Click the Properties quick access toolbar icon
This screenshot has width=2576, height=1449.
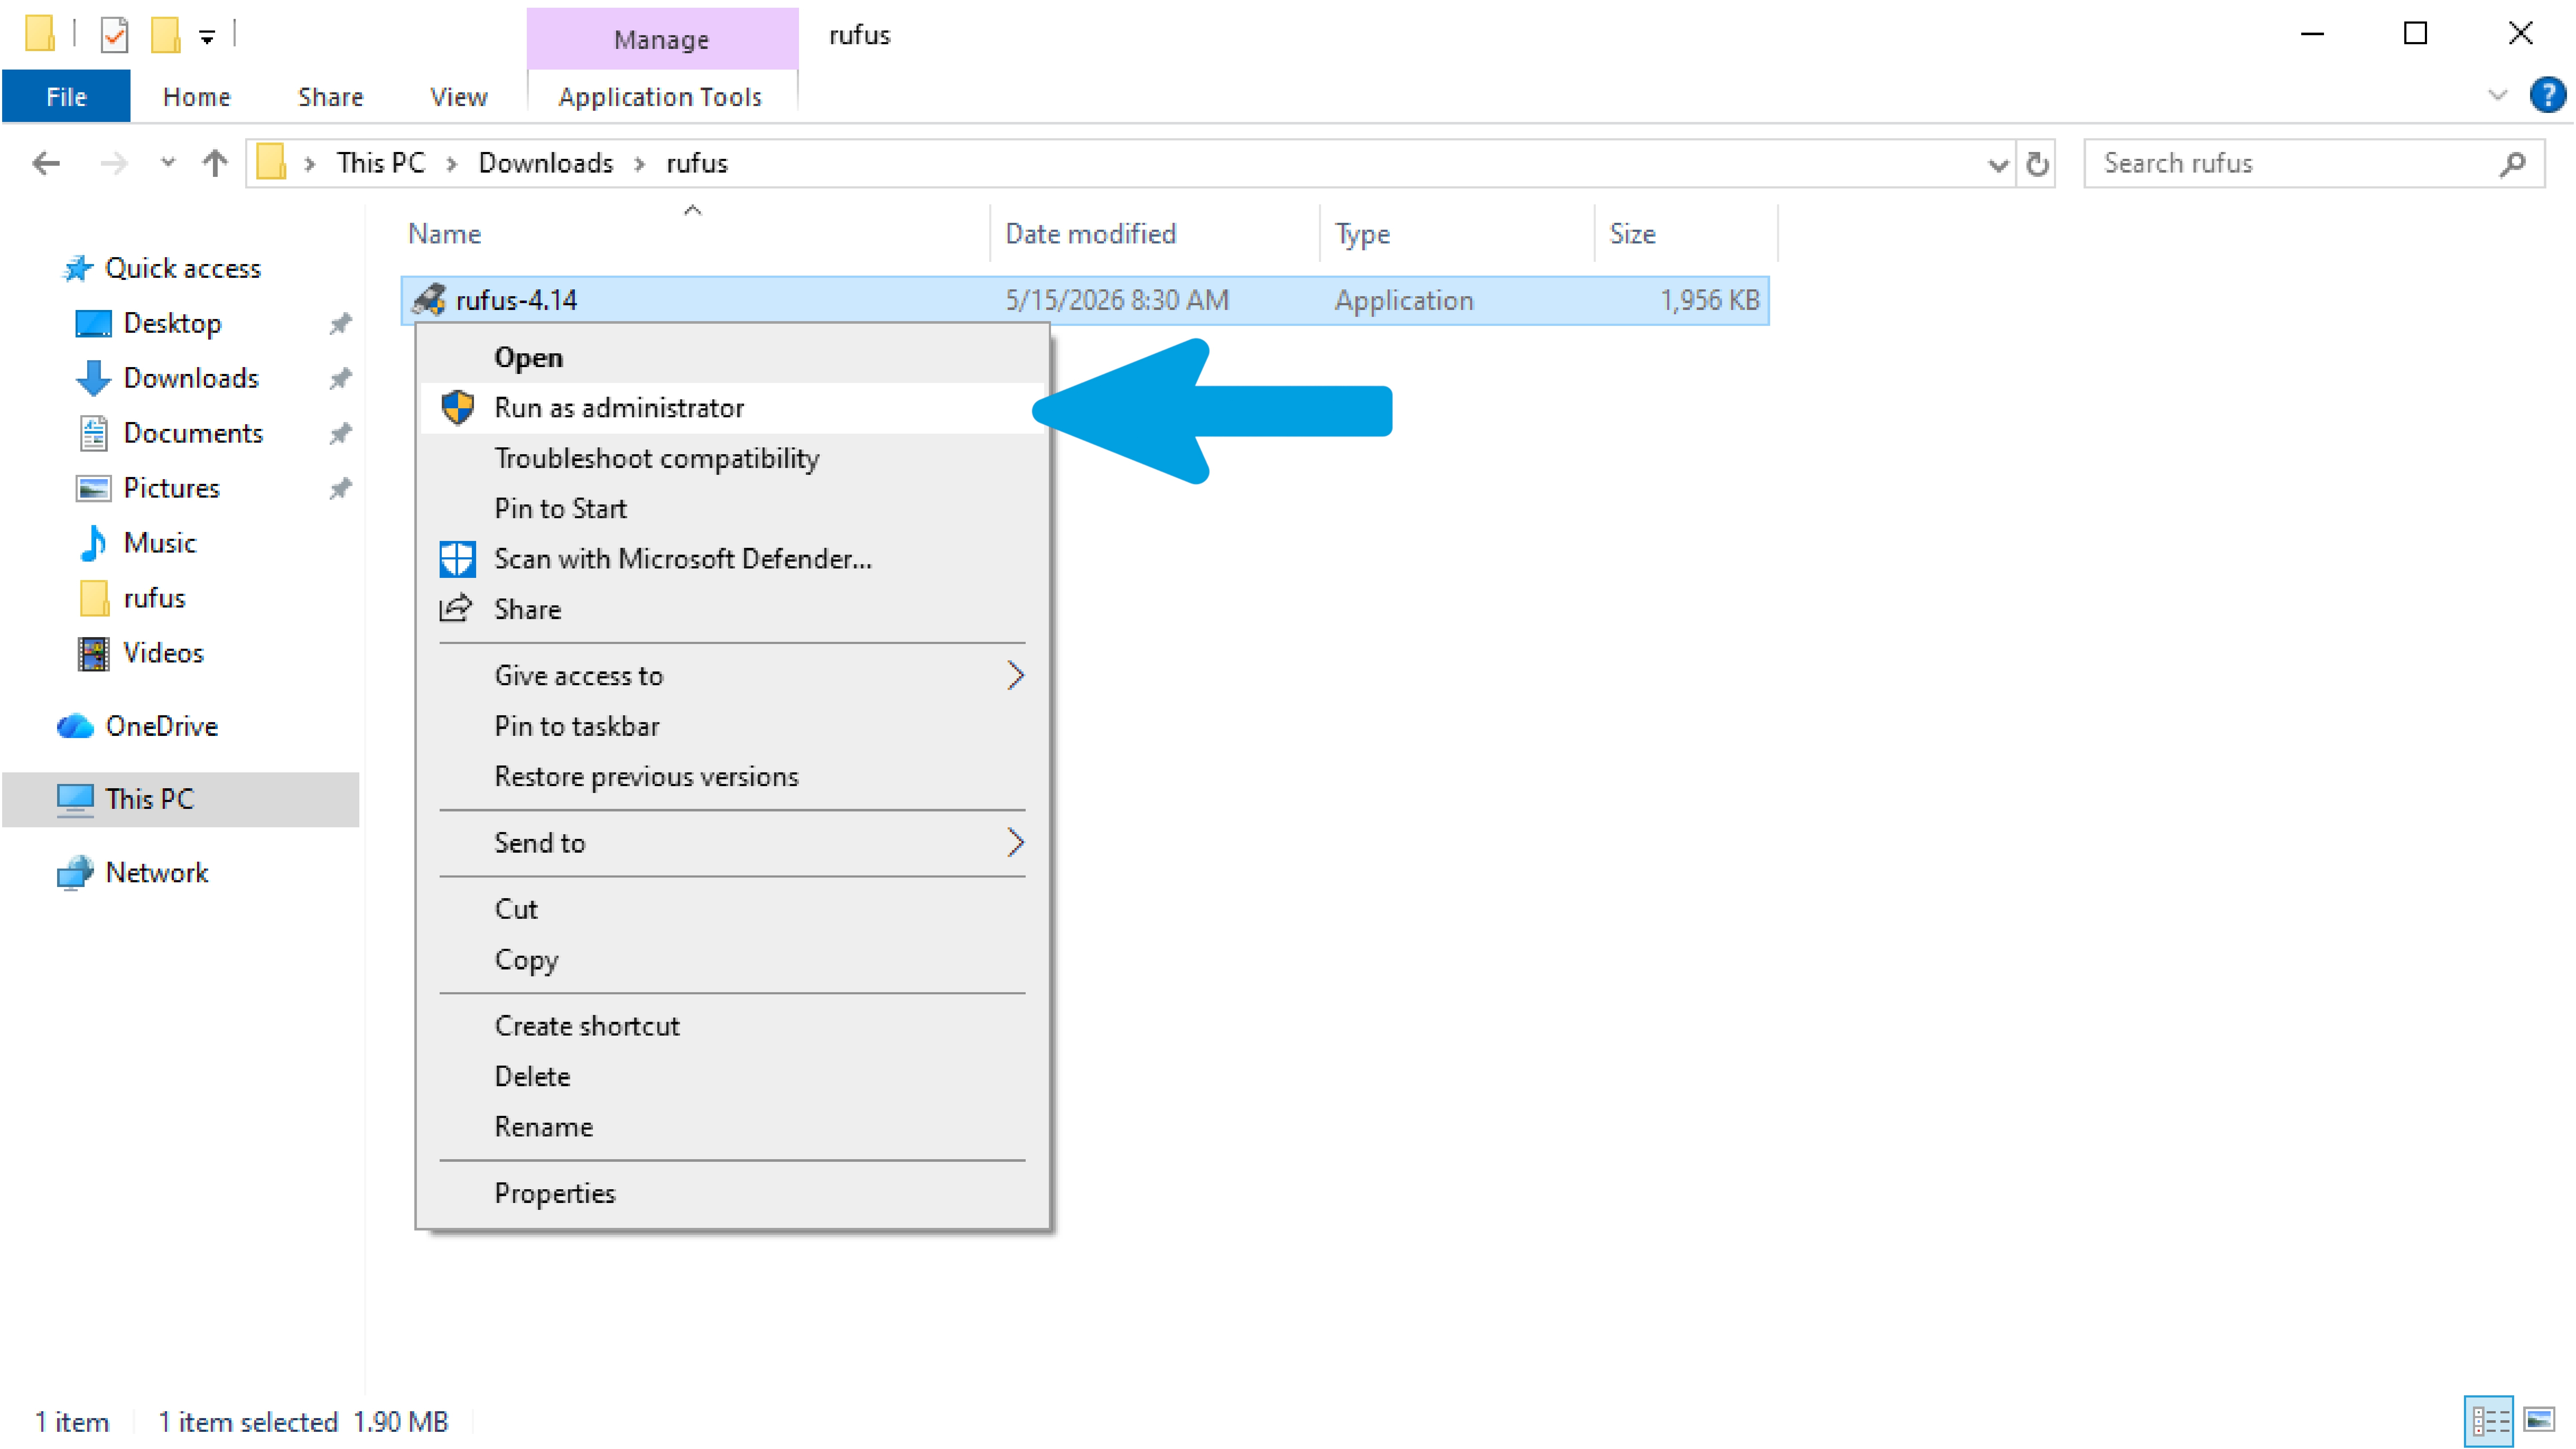point(114,36)
